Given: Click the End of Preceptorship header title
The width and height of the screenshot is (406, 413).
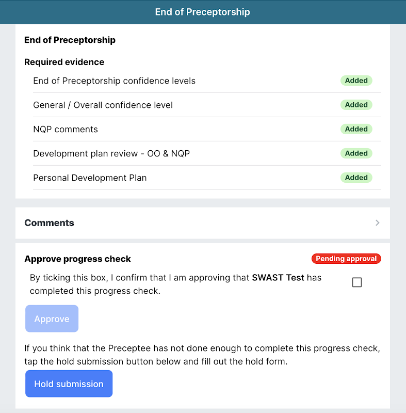Looking at the screenshot, I should click(x=203, y=12).
